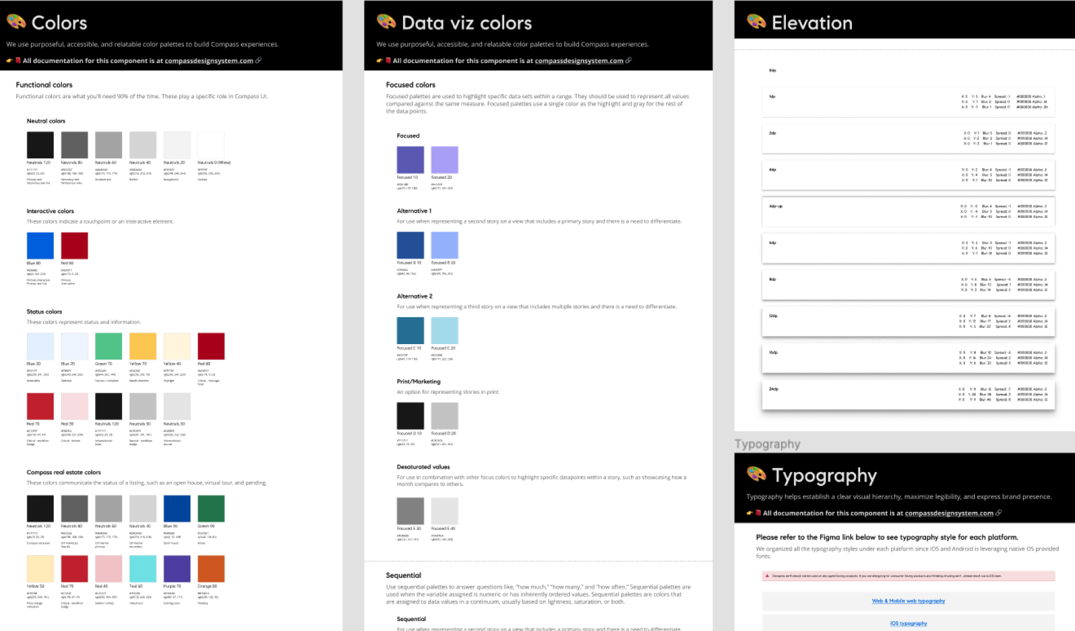The height and width of the screenshot is (631, 1075).
Task: Select the Yellow 50 real estate swatch
Action: pyautogui.click(x=40, y=568)
